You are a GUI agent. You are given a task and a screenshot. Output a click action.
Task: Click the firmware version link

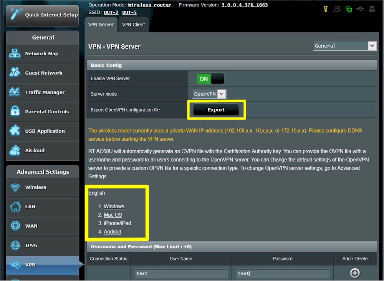(245, 5)
